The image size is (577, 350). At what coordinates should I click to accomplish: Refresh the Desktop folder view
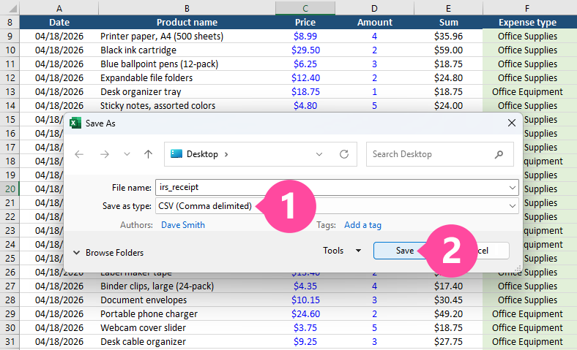[x=343, y=154]
